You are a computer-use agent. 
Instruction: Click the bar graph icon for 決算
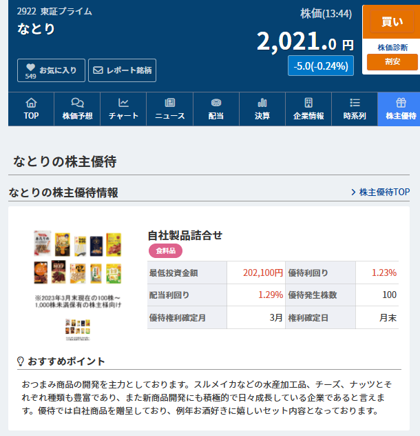coord(262,103)
